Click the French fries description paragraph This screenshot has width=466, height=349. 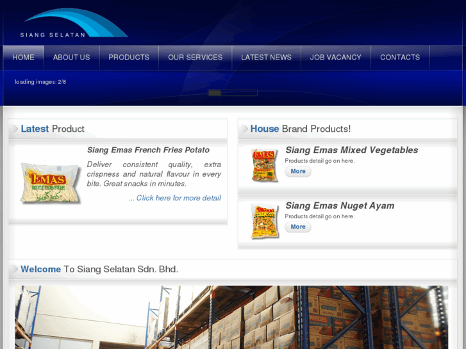pyautogui.click(x=154, y=174)
